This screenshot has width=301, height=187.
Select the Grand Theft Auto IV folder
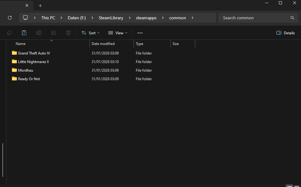(34, 53)
